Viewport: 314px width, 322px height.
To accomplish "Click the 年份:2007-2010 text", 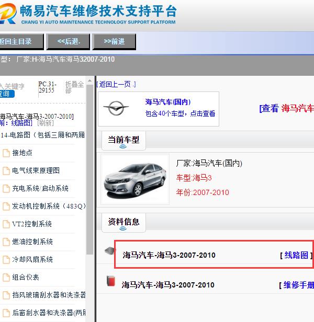I will pyautogui.click(x=203, y=192).
